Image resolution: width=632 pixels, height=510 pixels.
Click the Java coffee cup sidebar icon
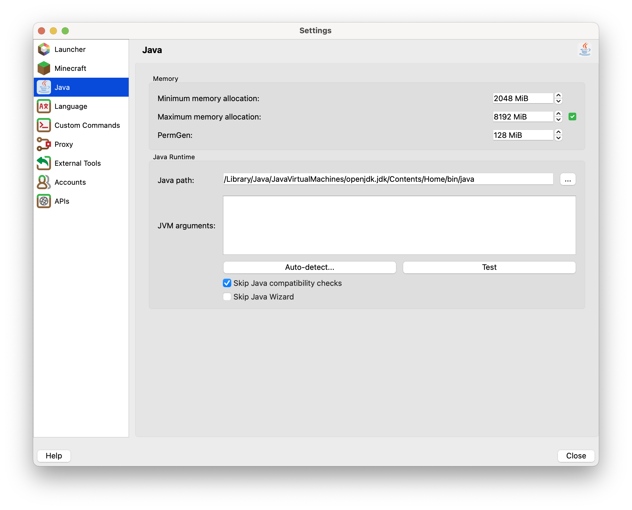pyautogui.click(x=44, y=87)
